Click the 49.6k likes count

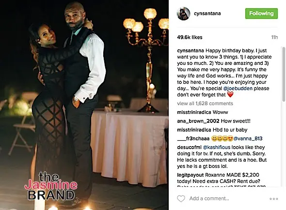[190, 37]
